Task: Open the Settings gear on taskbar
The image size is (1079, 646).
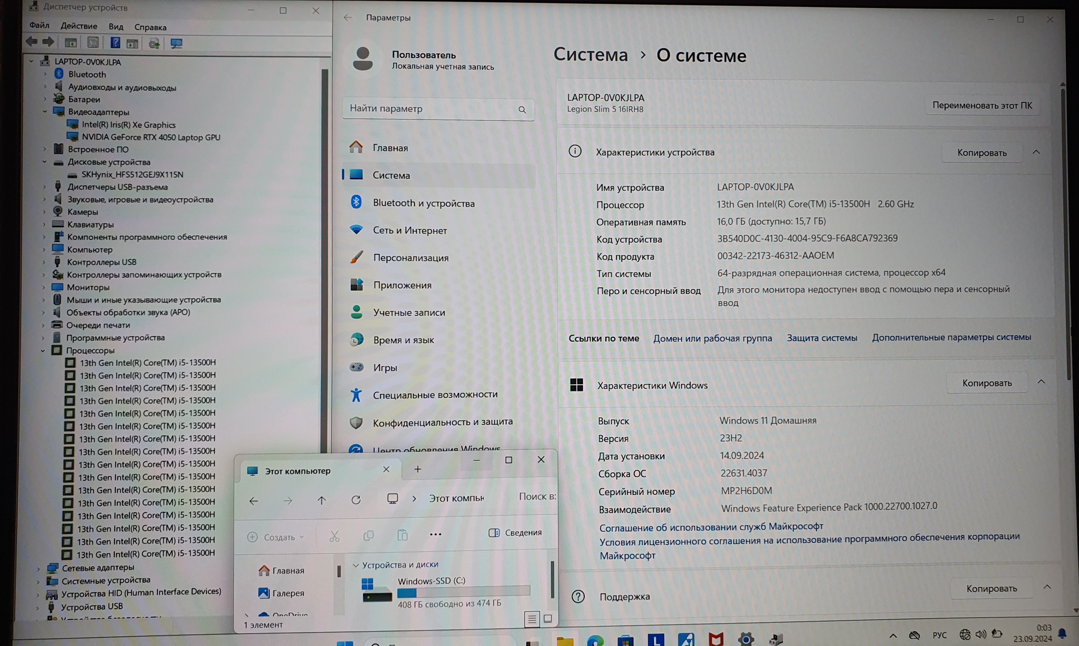Action: pos(746,639)
